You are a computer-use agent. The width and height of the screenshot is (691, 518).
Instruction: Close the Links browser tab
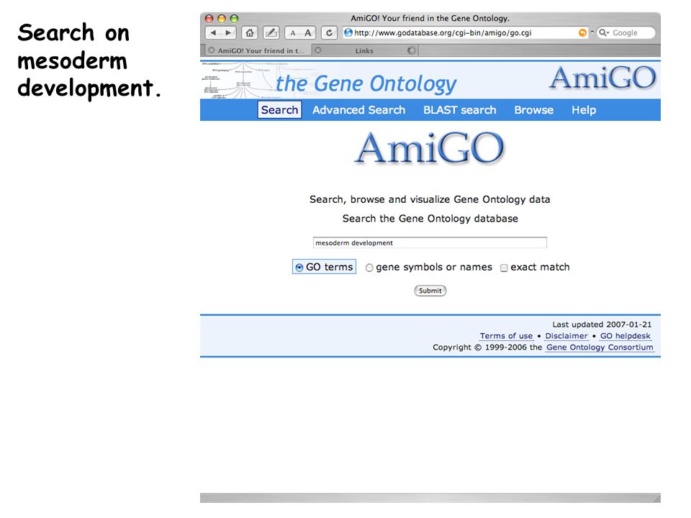pyautogui.click(x=318, y=50)
